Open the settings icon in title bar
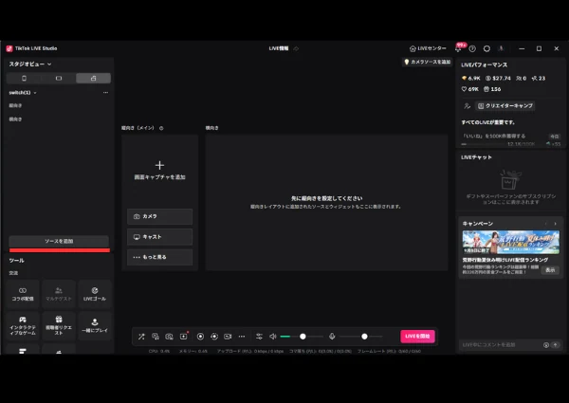Viewport: 569px width, 403px height. [486, 48]
